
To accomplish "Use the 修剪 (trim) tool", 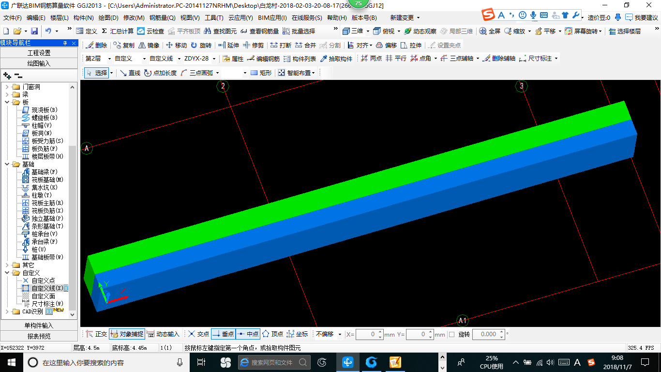I will point(254,45).
